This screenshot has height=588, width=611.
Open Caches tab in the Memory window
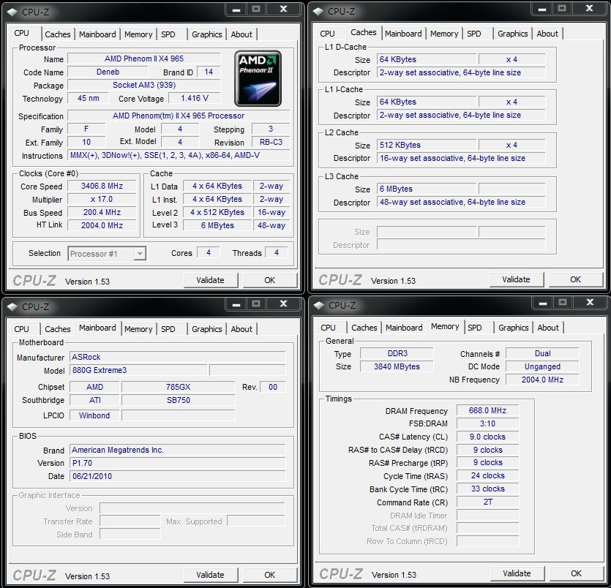point(364,328)
